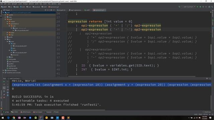Screen dimensions: 214x120
Task: Open the Build tool tab at bottom
Action: pyautogui.click(x=56, y=112)
